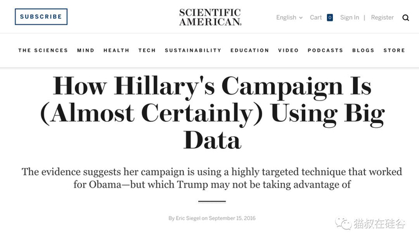The height and width of the screenshot is (242, 419).
Task: Navigate to Sustainability section
Action: pyautogui.click(x=193, y=50)
